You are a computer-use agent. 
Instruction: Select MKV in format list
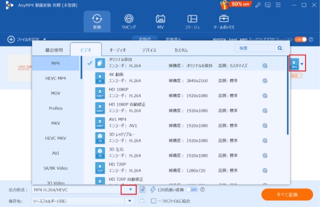coord(55,123)
